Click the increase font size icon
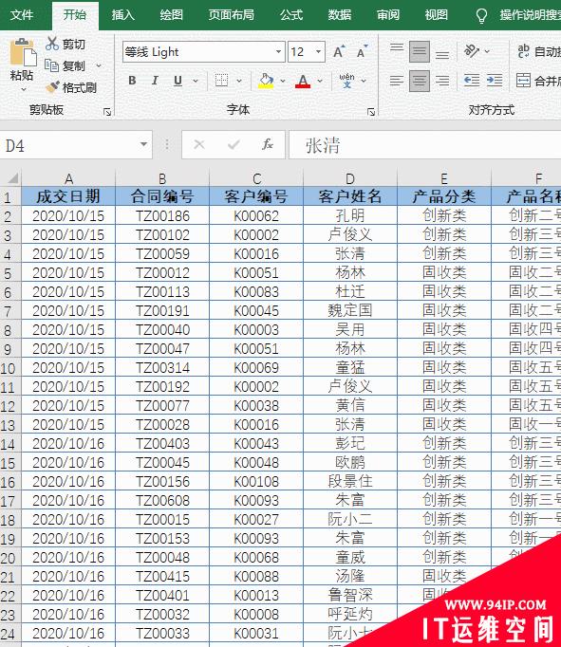 (339, 52)
